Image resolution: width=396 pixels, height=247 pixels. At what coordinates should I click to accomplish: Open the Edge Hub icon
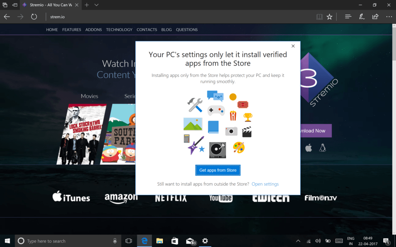click(348, 17)
